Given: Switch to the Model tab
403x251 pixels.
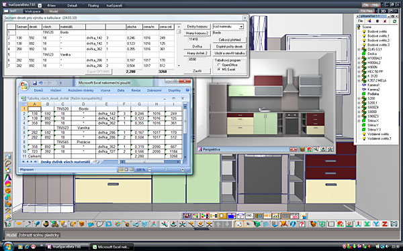Looking at the screenshot, I should tap(54, 11).
